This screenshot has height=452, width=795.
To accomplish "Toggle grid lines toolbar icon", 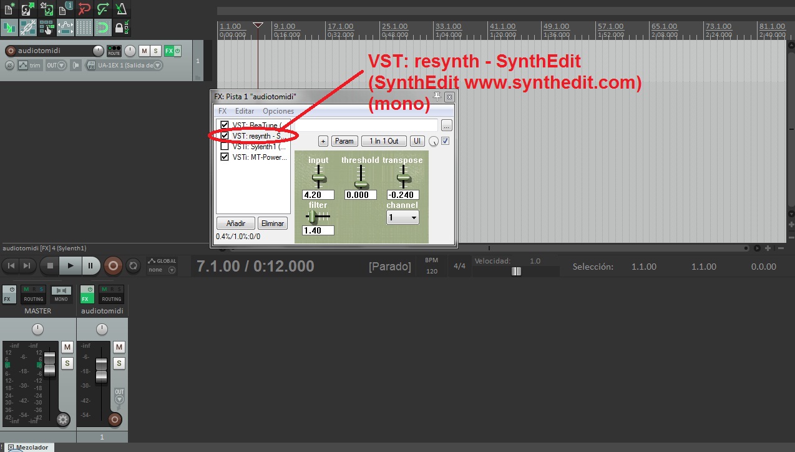I will coord(84,27).
